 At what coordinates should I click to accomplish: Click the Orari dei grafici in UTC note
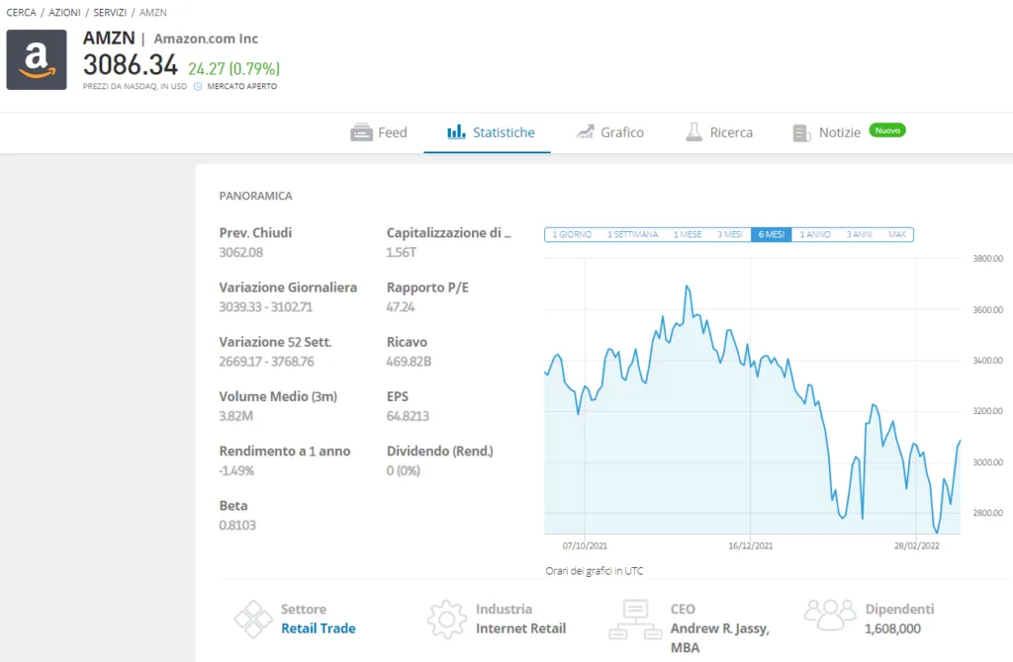(x=595, y=571)
